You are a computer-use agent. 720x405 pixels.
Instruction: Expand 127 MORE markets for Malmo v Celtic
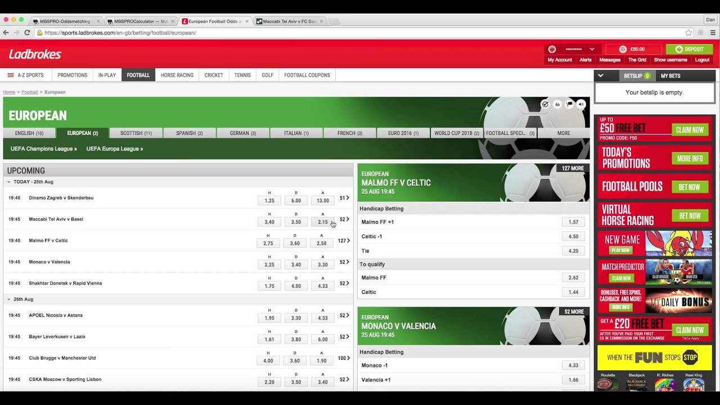(573, 168)
